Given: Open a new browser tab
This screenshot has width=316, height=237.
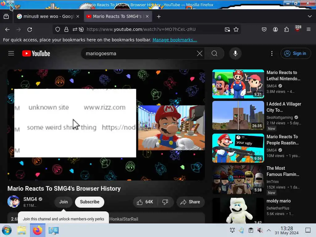Looking at the screenshot, I should coord(159,17).
